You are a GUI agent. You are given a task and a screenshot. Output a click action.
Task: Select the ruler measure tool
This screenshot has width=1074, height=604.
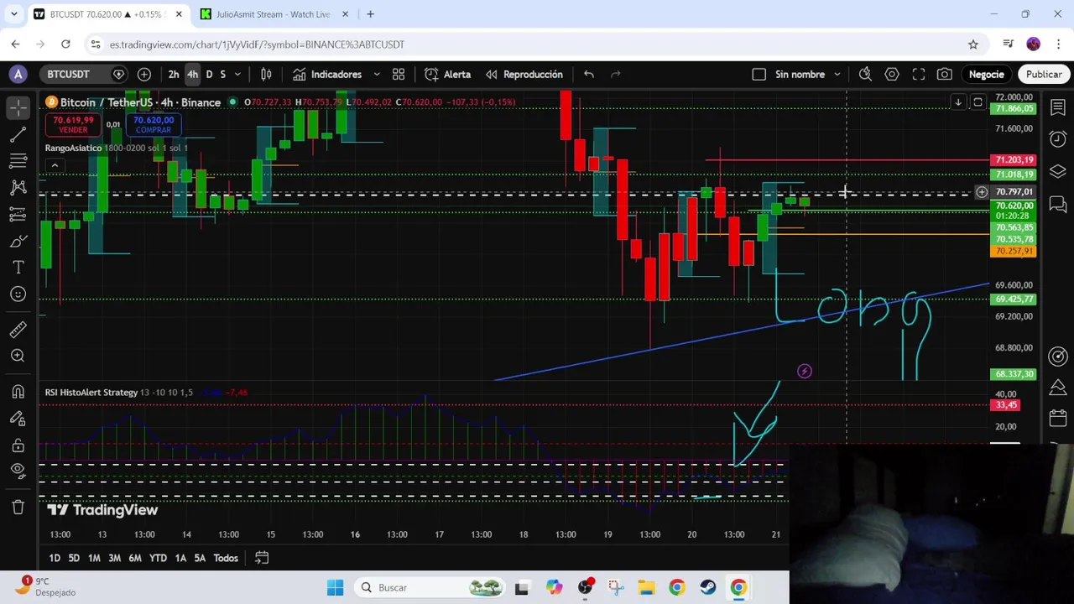[x=18, y=329]
